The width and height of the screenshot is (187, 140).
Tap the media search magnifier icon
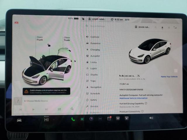[72, 109]
